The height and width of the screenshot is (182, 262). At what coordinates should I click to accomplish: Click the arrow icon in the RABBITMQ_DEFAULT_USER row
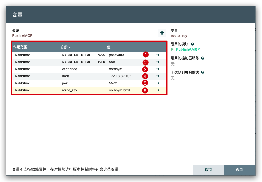coord(158,62)
